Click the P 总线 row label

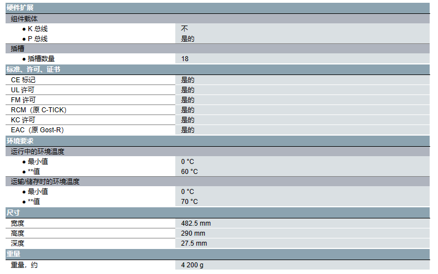pyautogui.click(x=38, y=38)
